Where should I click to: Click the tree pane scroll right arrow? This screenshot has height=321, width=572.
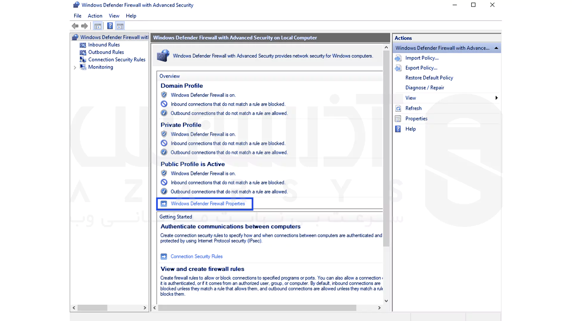pyautogui.click(x=145, y=308)
